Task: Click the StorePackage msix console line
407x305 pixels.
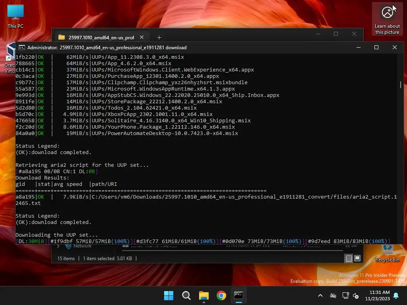Action: 119,101
